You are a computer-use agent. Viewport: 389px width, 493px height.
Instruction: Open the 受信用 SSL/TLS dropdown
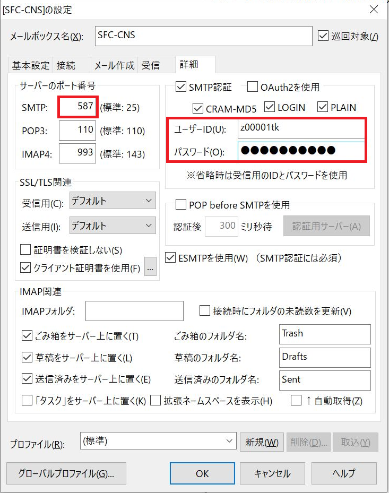(x=113, y=201)
